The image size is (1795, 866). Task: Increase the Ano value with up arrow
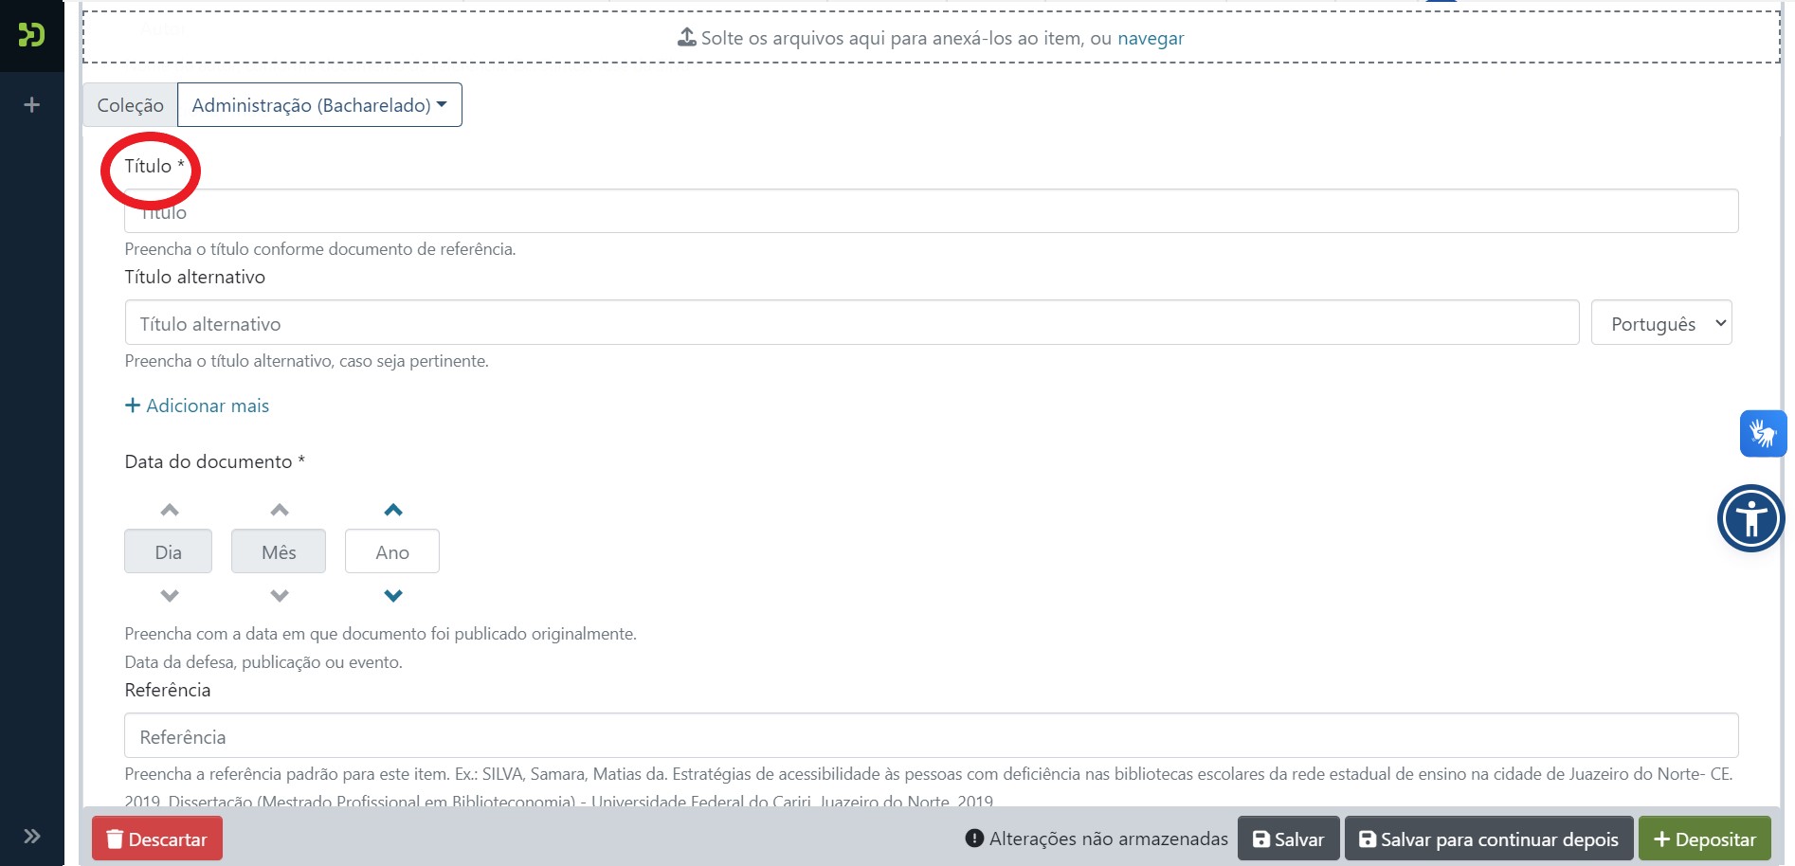393,511
